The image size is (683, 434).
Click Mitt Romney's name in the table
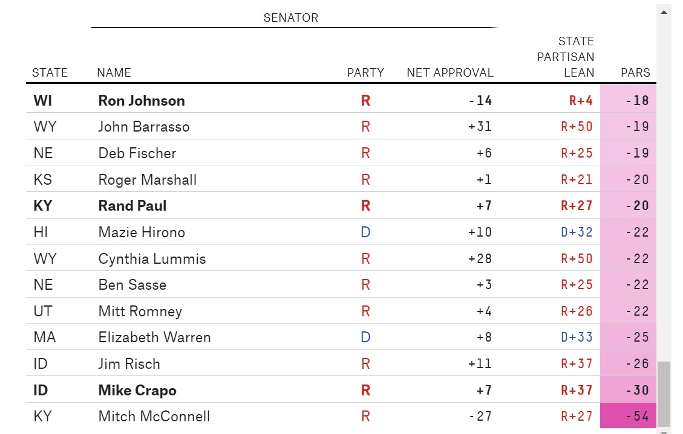(140, 311)
